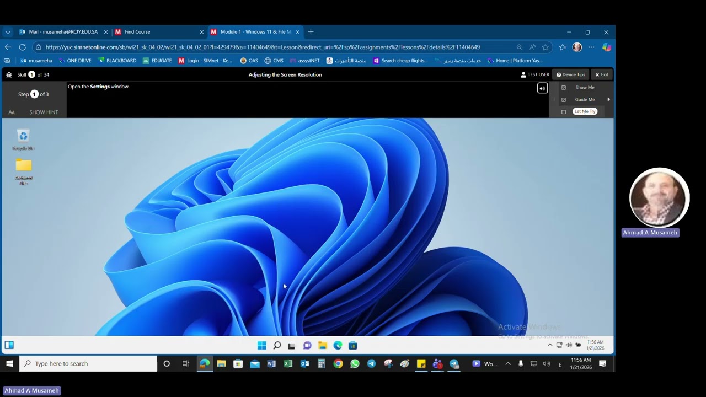Click the Device Tips button
Screen dimensions: 706x397
point(571,74)
